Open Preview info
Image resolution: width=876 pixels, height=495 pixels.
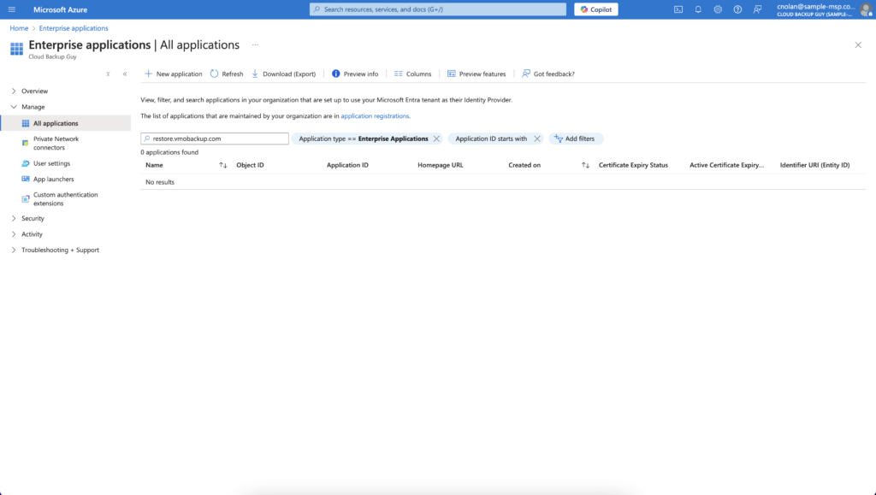355,74
